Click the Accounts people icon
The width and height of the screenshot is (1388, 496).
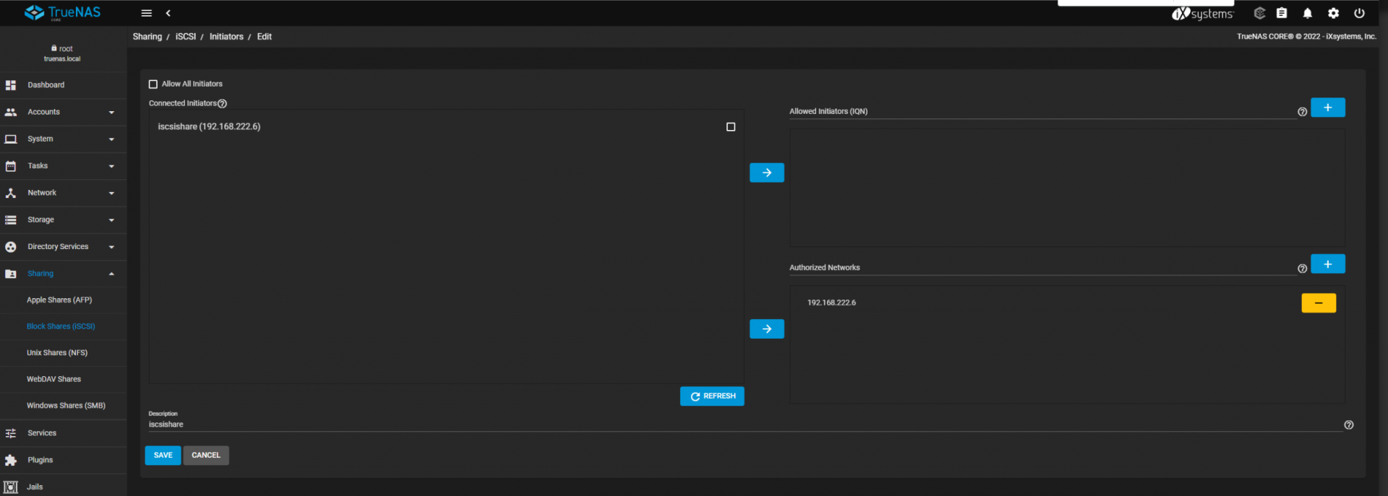tap(11, 112)
